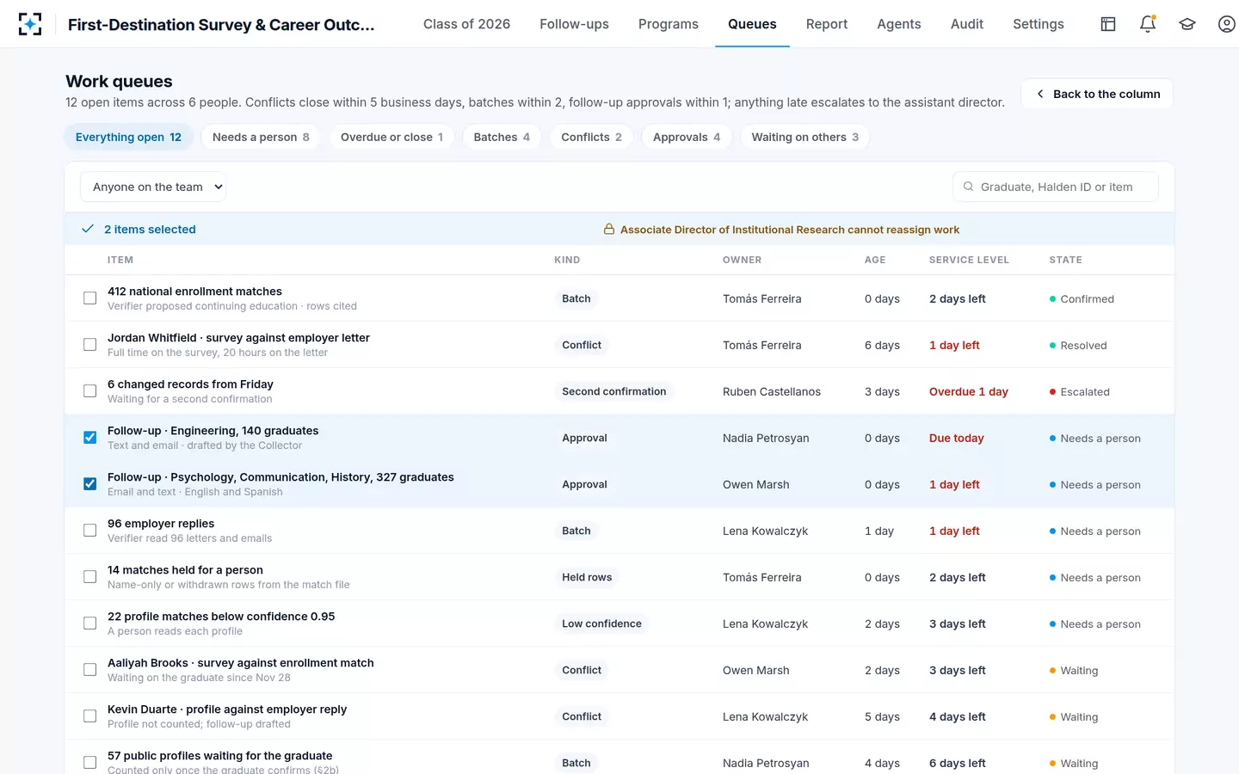Click the Overdue 1 day label

tap(968, 391)
